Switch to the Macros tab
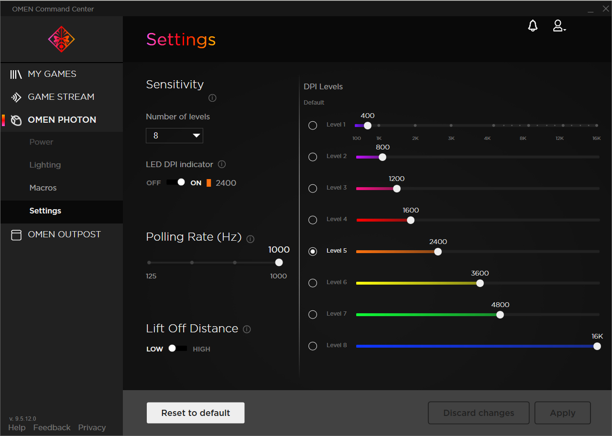 (43, 188)
